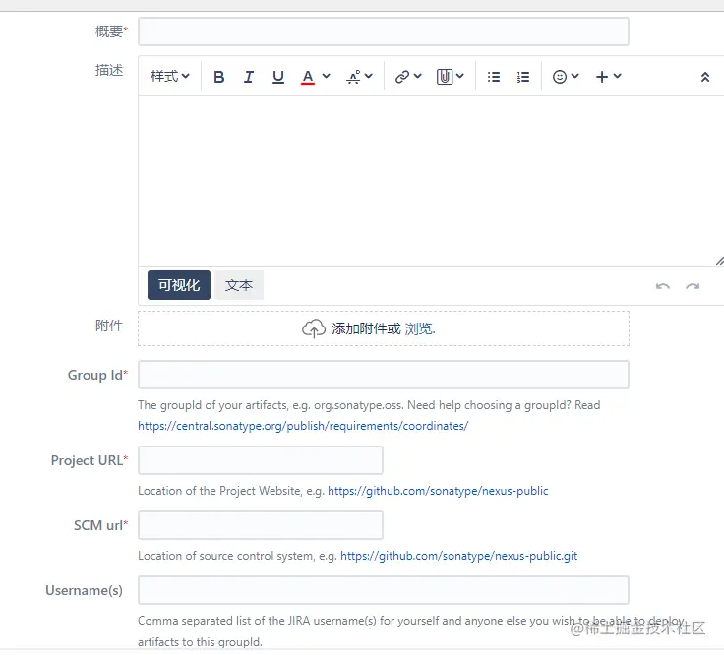Image resolution: width=724 pixels, height=655 pixels.
Task: Undo last edit in description
Action: pyautogui.click(x=663, y=286)
